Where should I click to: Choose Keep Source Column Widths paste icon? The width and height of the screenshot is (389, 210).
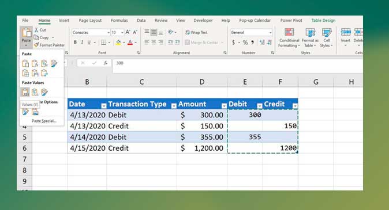pyautogui.click(x=35, y=73)
